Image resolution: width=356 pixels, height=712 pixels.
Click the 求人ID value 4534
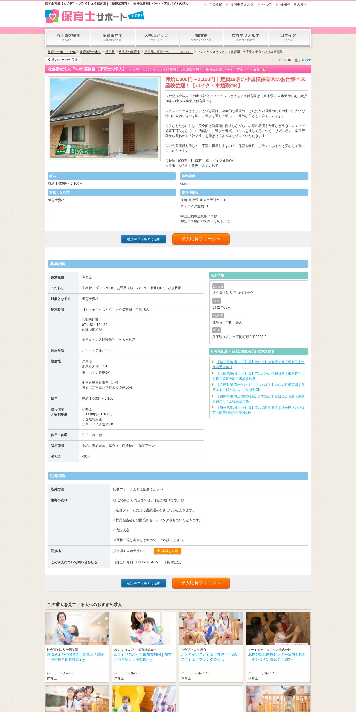86,457
